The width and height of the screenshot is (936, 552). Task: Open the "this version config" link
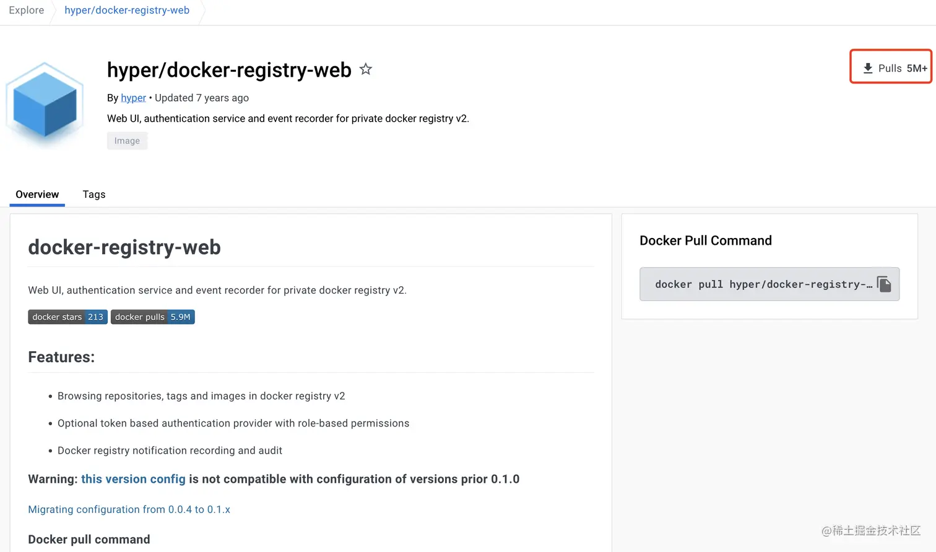pos(133,479)
